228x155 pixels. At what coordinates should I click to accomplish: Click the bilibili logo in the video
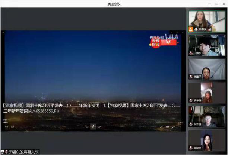point(172,38)
